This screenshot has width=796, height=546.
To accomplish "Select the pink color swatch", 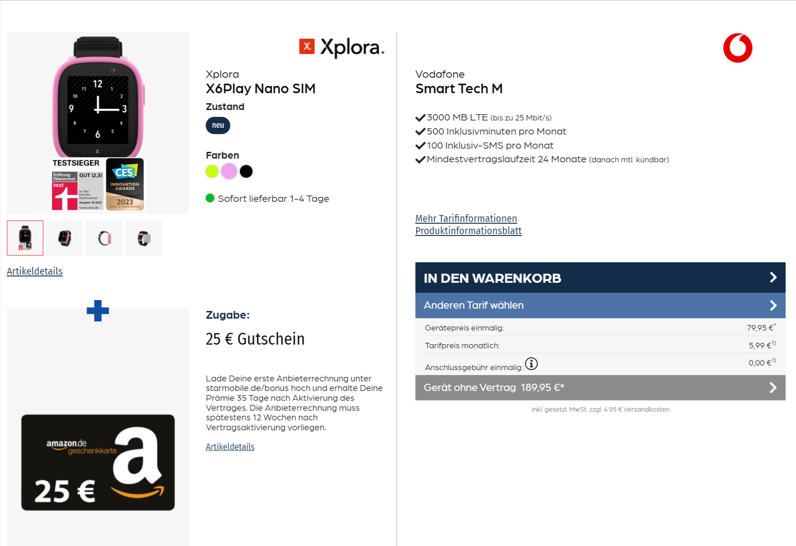I will [x=229, y=171].
